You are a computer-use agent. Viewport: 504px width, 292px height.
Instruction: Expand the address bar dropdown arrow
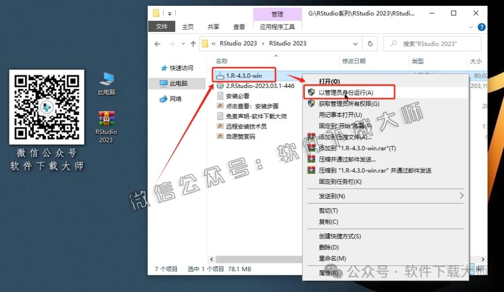(x=355, y=44)
